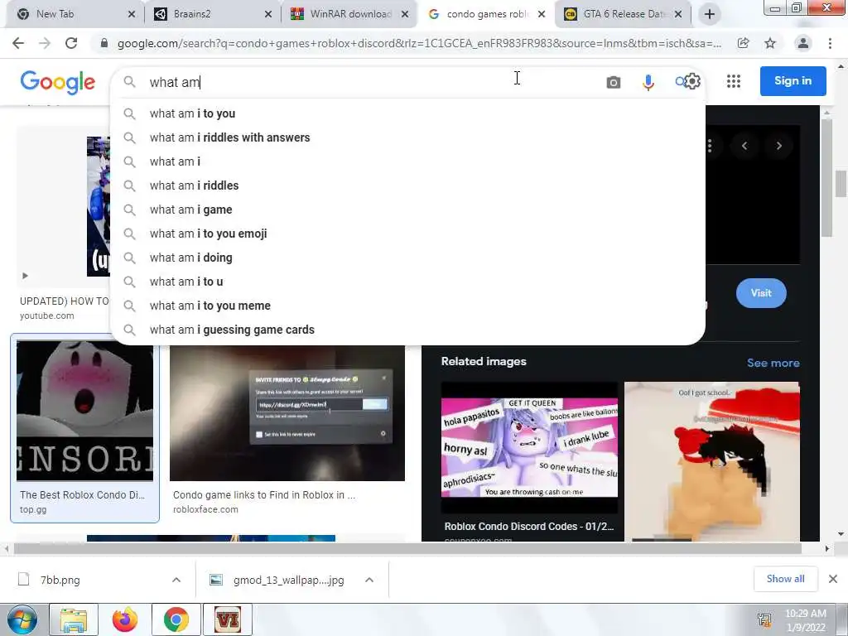Viewport: 848px width, 636px height.
Task: View site info via the padlock icon
Action: 104,43
